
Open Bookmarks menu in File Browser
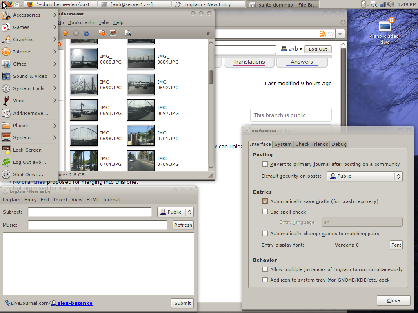(x=81, y=22)
